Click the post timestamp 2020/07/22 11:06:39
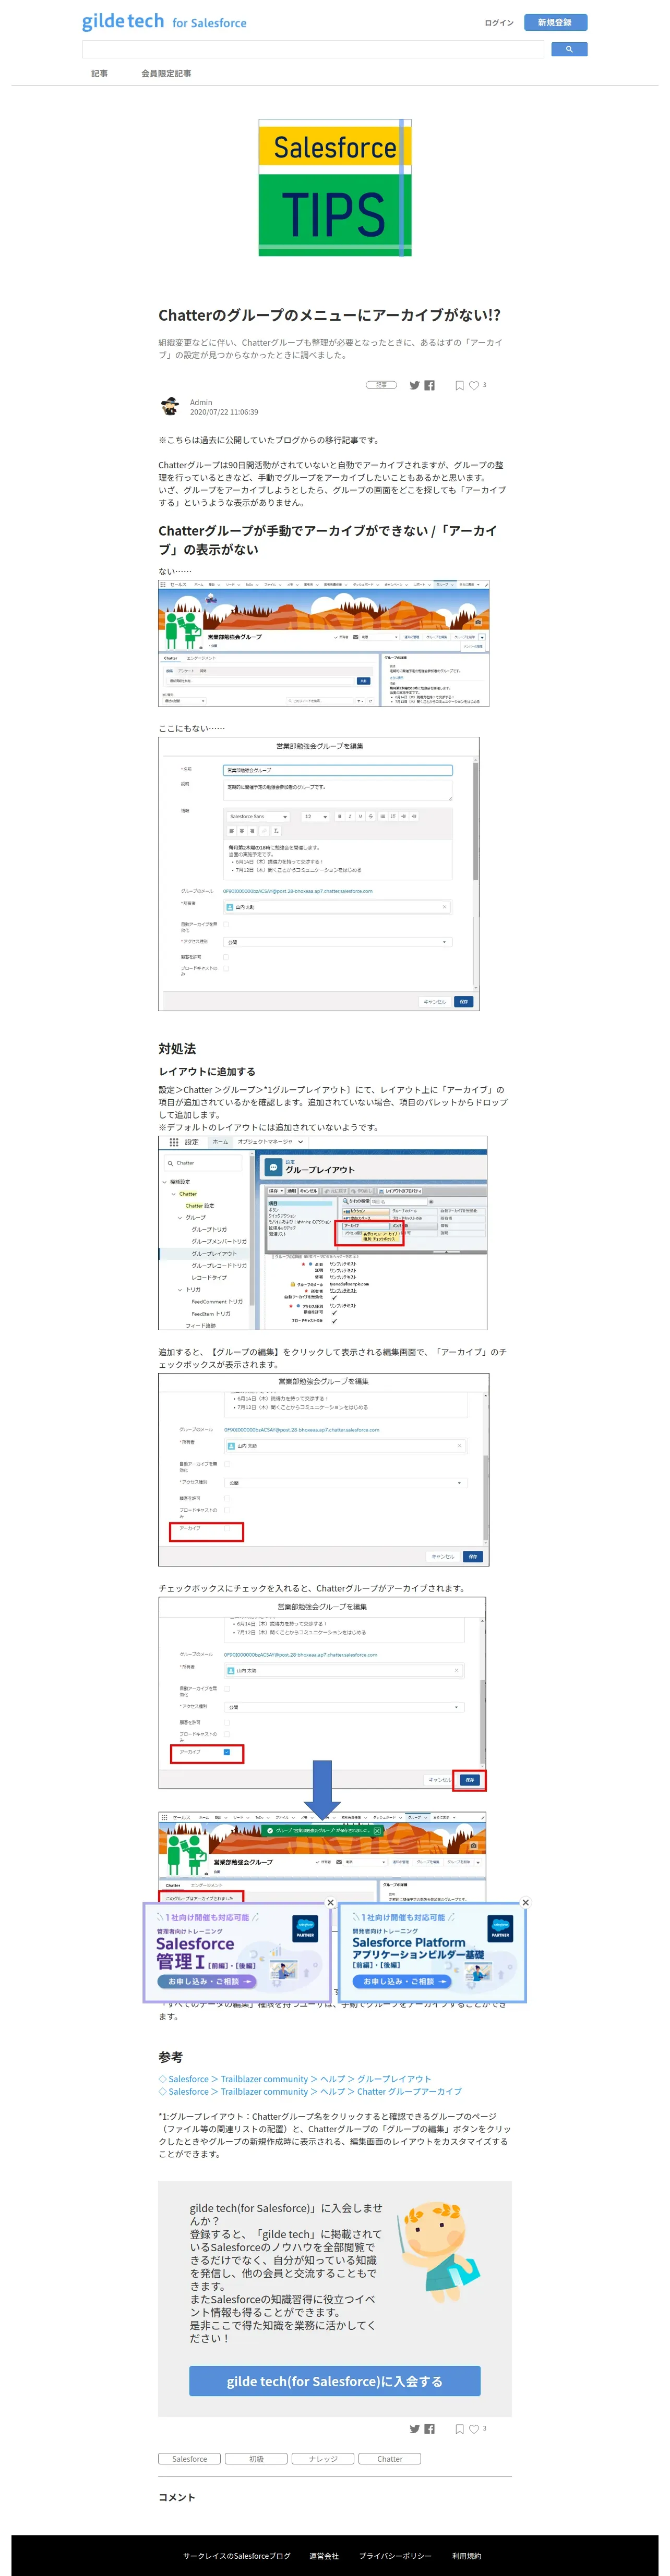670x2576 pixels. [224, 412]
